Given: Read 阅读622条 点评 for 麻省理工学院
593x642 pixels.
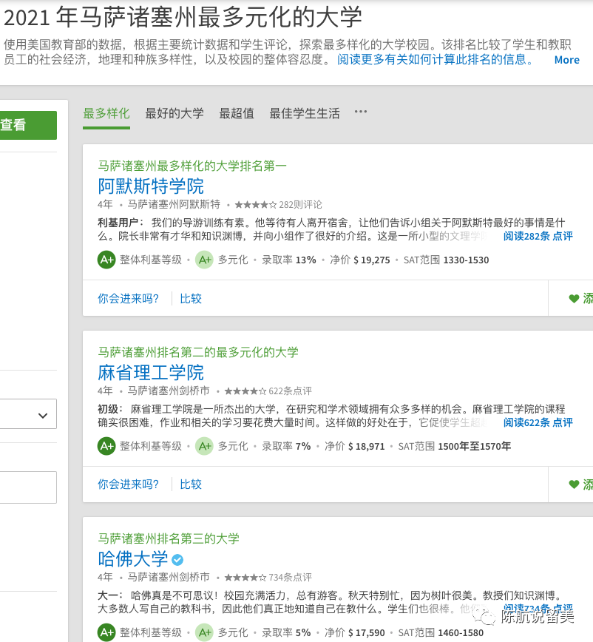Looking at the screenshot, I should (538, 422).
